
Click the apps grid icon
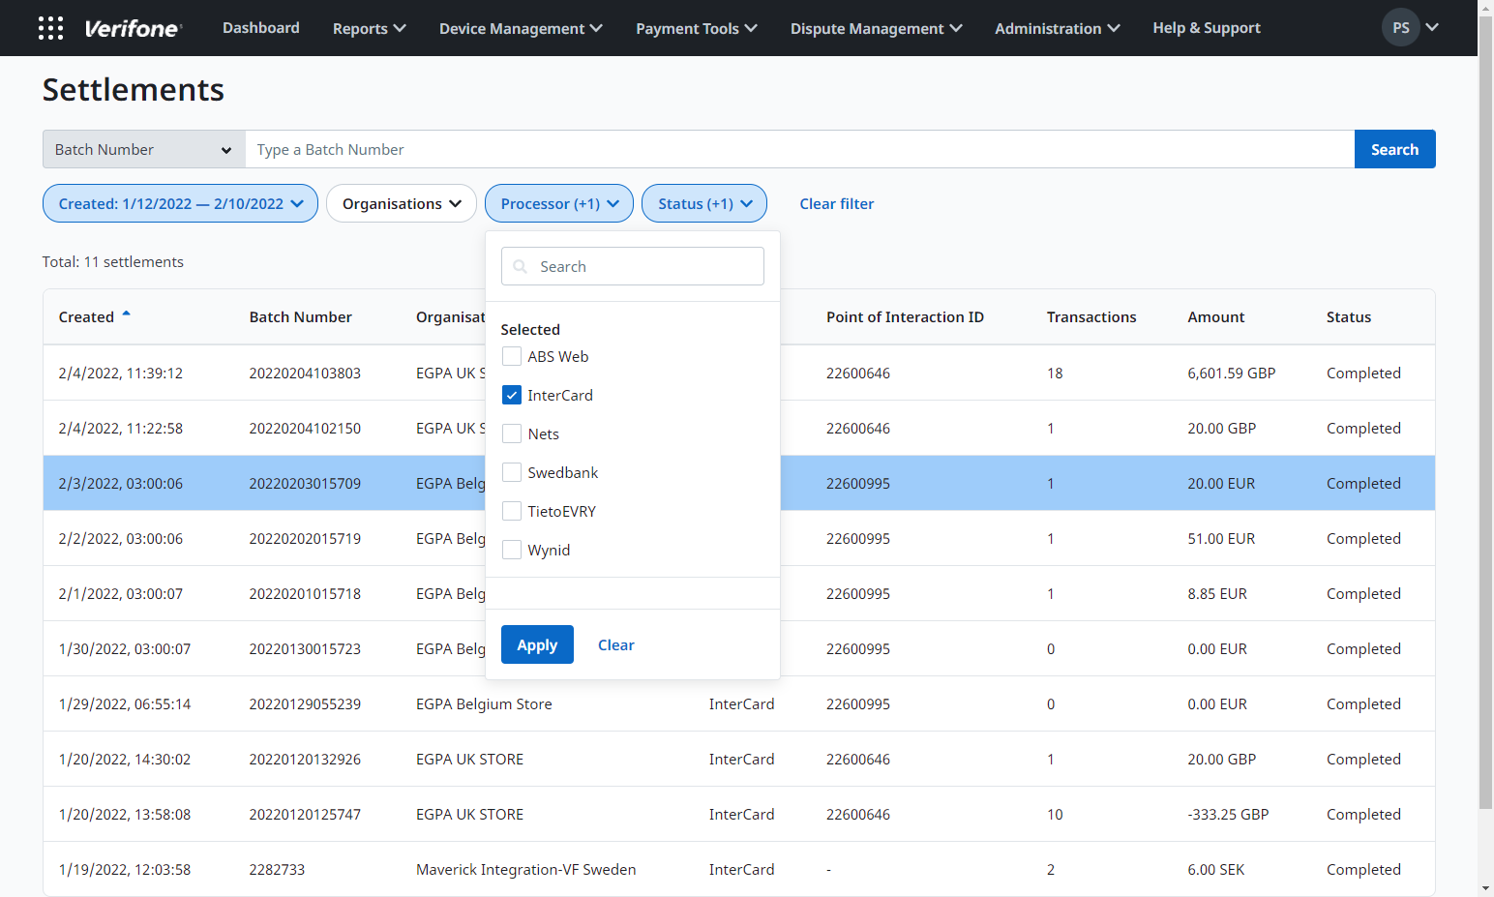pyautogui.click(x=50, y=27)
